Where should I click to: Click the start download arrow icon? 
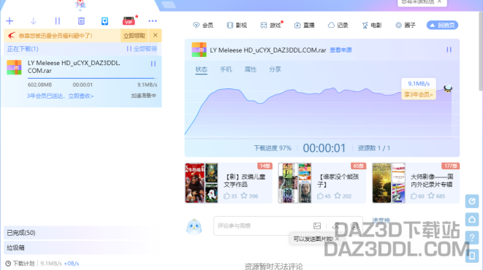(x=34, y=21)
